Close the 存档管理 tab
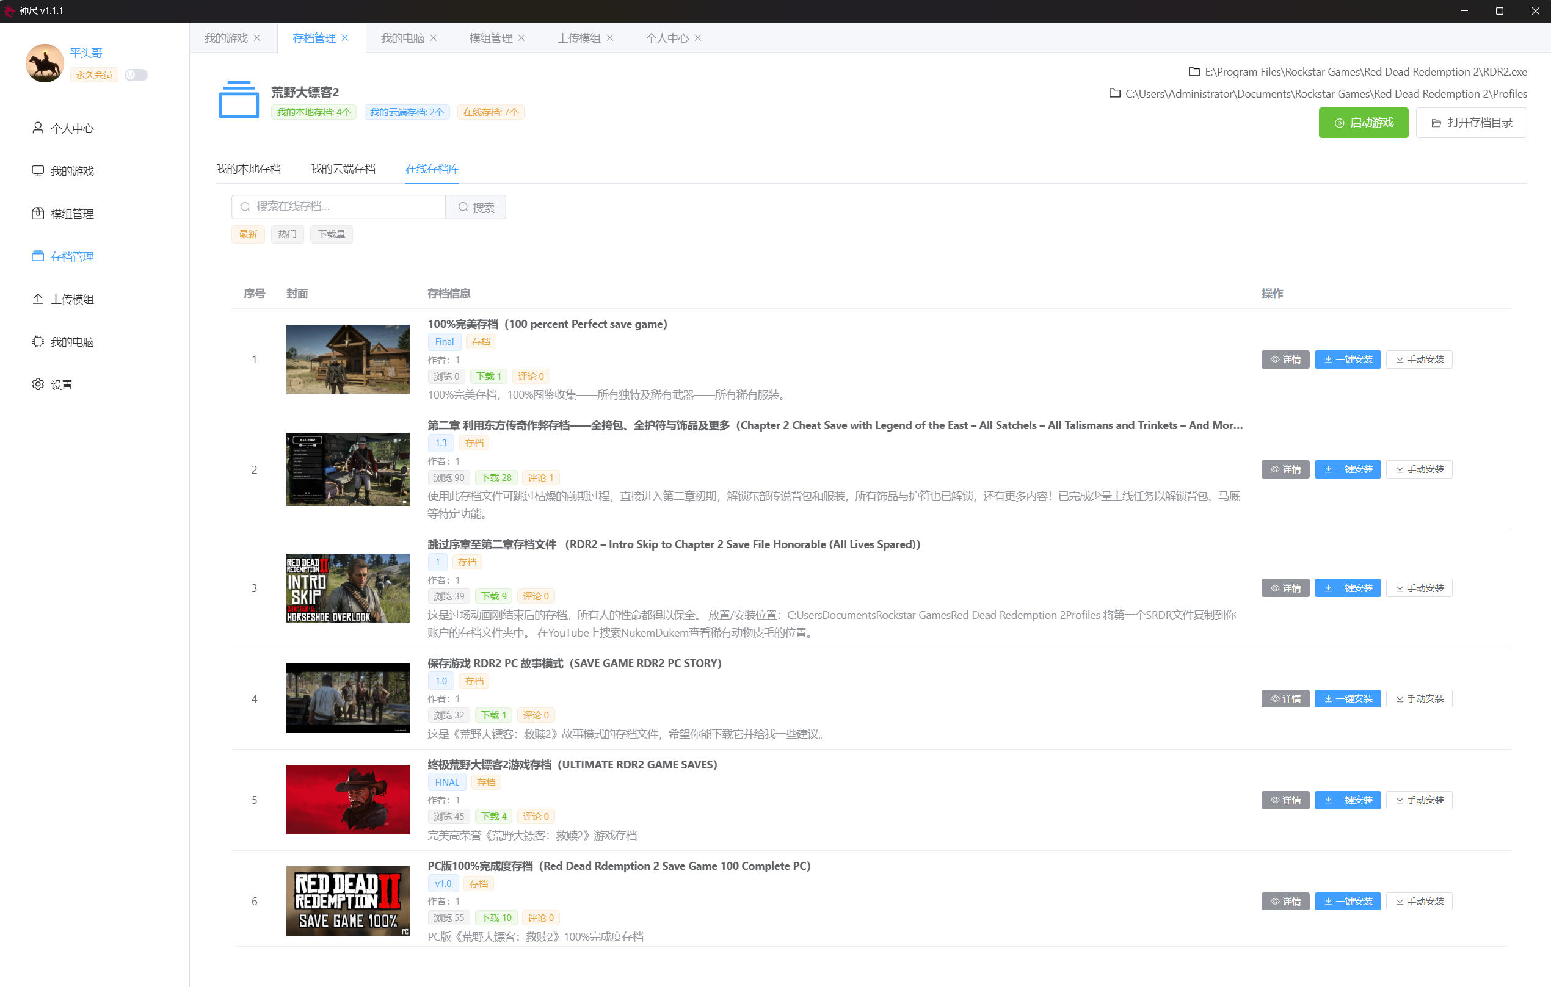This screenshot has height=987, width=1551. coord(345,38)
